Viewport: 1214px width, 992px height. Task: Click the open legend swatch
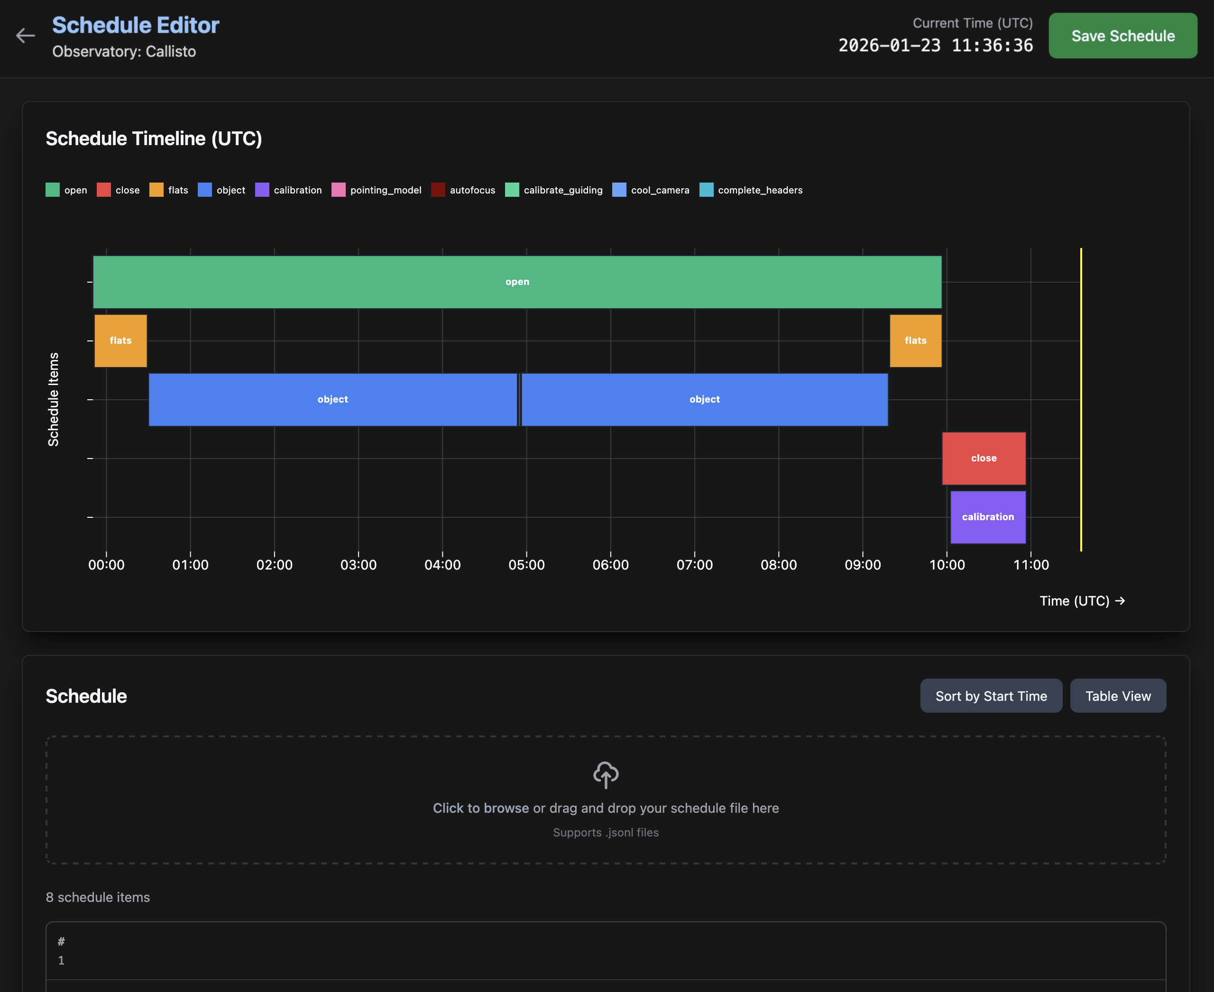[52, 190]
